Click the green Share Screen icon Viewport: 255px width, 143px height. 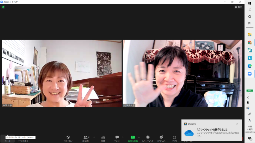click(x=133, y=137)
